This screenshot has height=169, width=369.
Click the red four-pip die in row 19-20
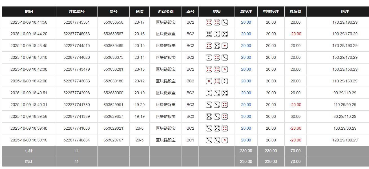click(x=225, y=105)
